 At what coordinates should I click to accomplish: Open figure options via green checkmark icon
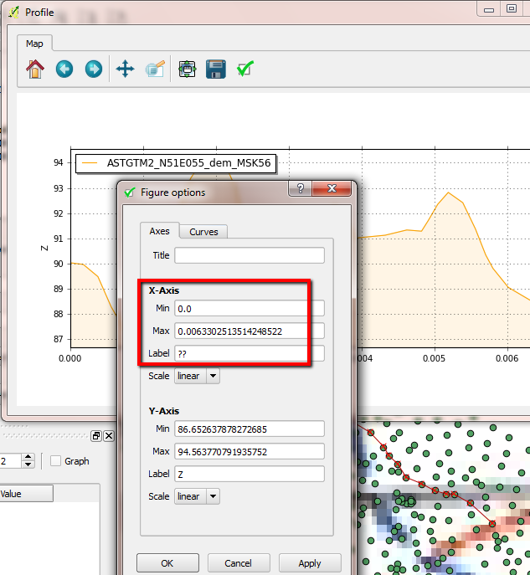pyautogui.click(x=245, y=69)
